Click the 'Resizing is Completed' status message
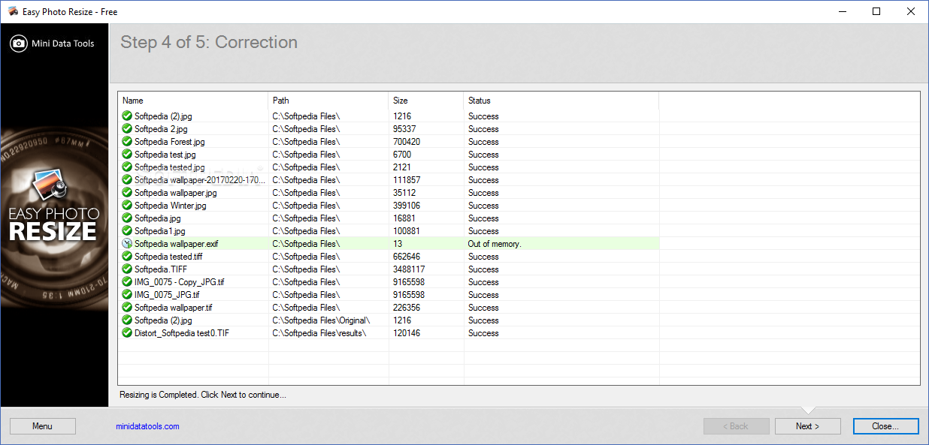The image size is (929, 445). [x=203, y=395]
